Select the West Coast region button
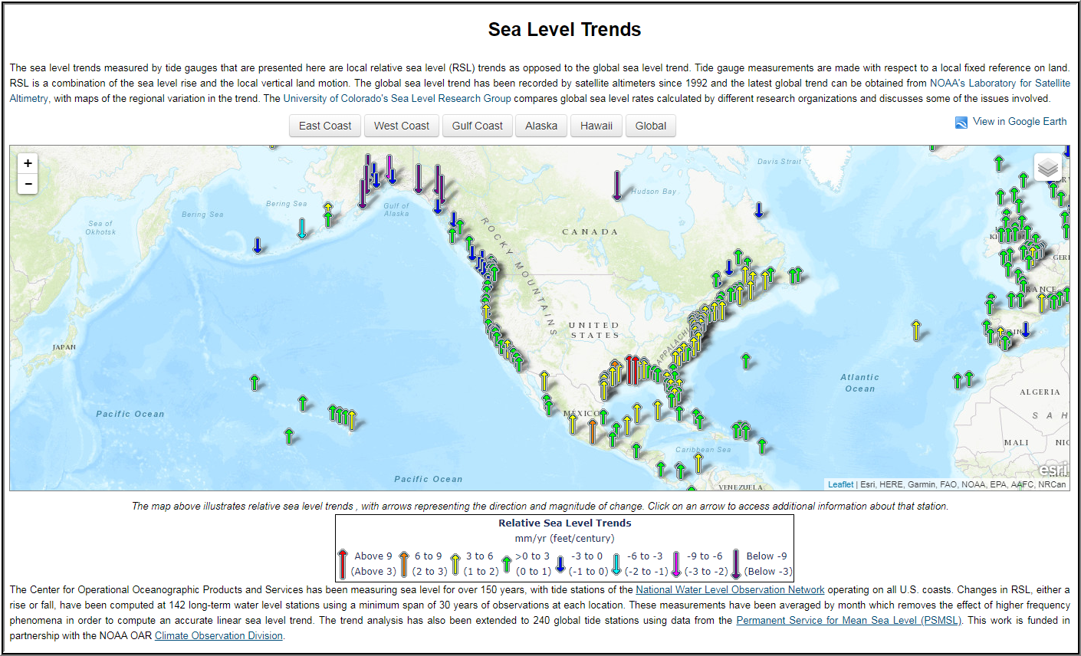Screen dimensions: 1081x656 click(401, 126)
